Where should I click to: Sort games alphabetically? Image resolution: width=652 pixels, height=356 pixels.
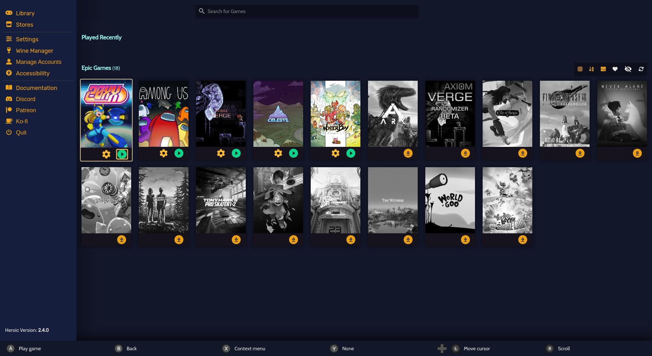tap(592, 69)
